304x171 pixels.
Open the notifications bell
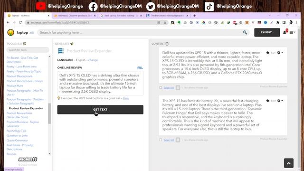[285, 32]
